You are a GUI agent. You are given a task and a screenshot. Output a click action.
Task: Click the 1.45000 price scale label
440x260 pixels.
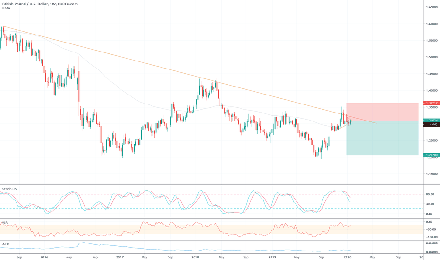coord(431,74)
